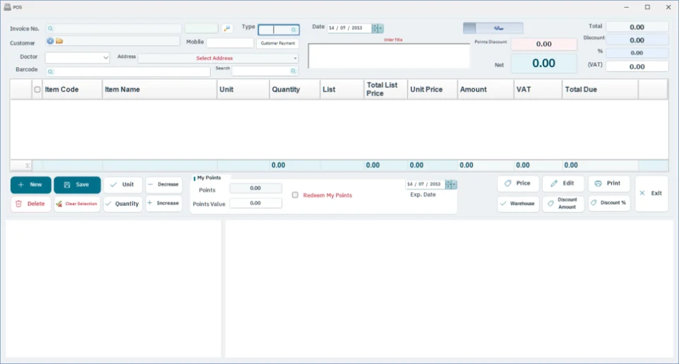Click the Item Code column header
This screenshot has width=679, height=364.
(72, 90)
